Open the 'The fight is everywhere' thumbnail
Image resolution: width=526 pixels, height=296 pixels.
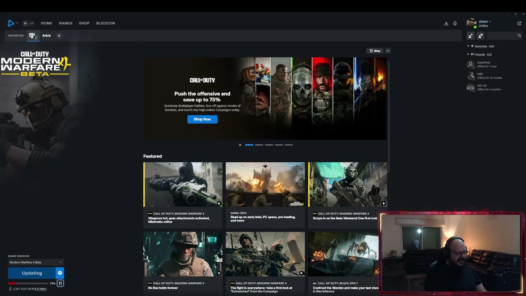pyautogui.click(x=265, y=254)
